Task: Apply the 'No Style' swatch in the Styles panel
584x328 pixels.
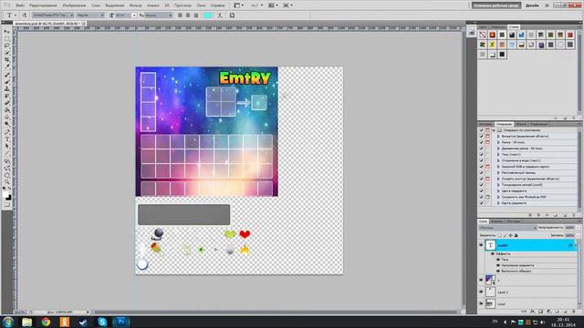Action: (x=483, y=35)
